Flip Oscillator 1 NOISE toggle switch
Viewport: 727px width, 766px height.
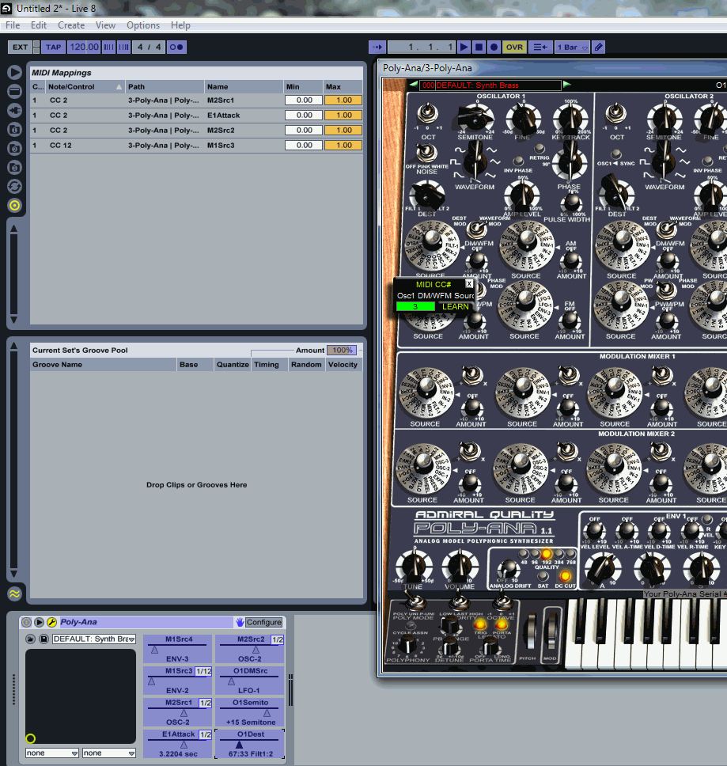[426, 153]
